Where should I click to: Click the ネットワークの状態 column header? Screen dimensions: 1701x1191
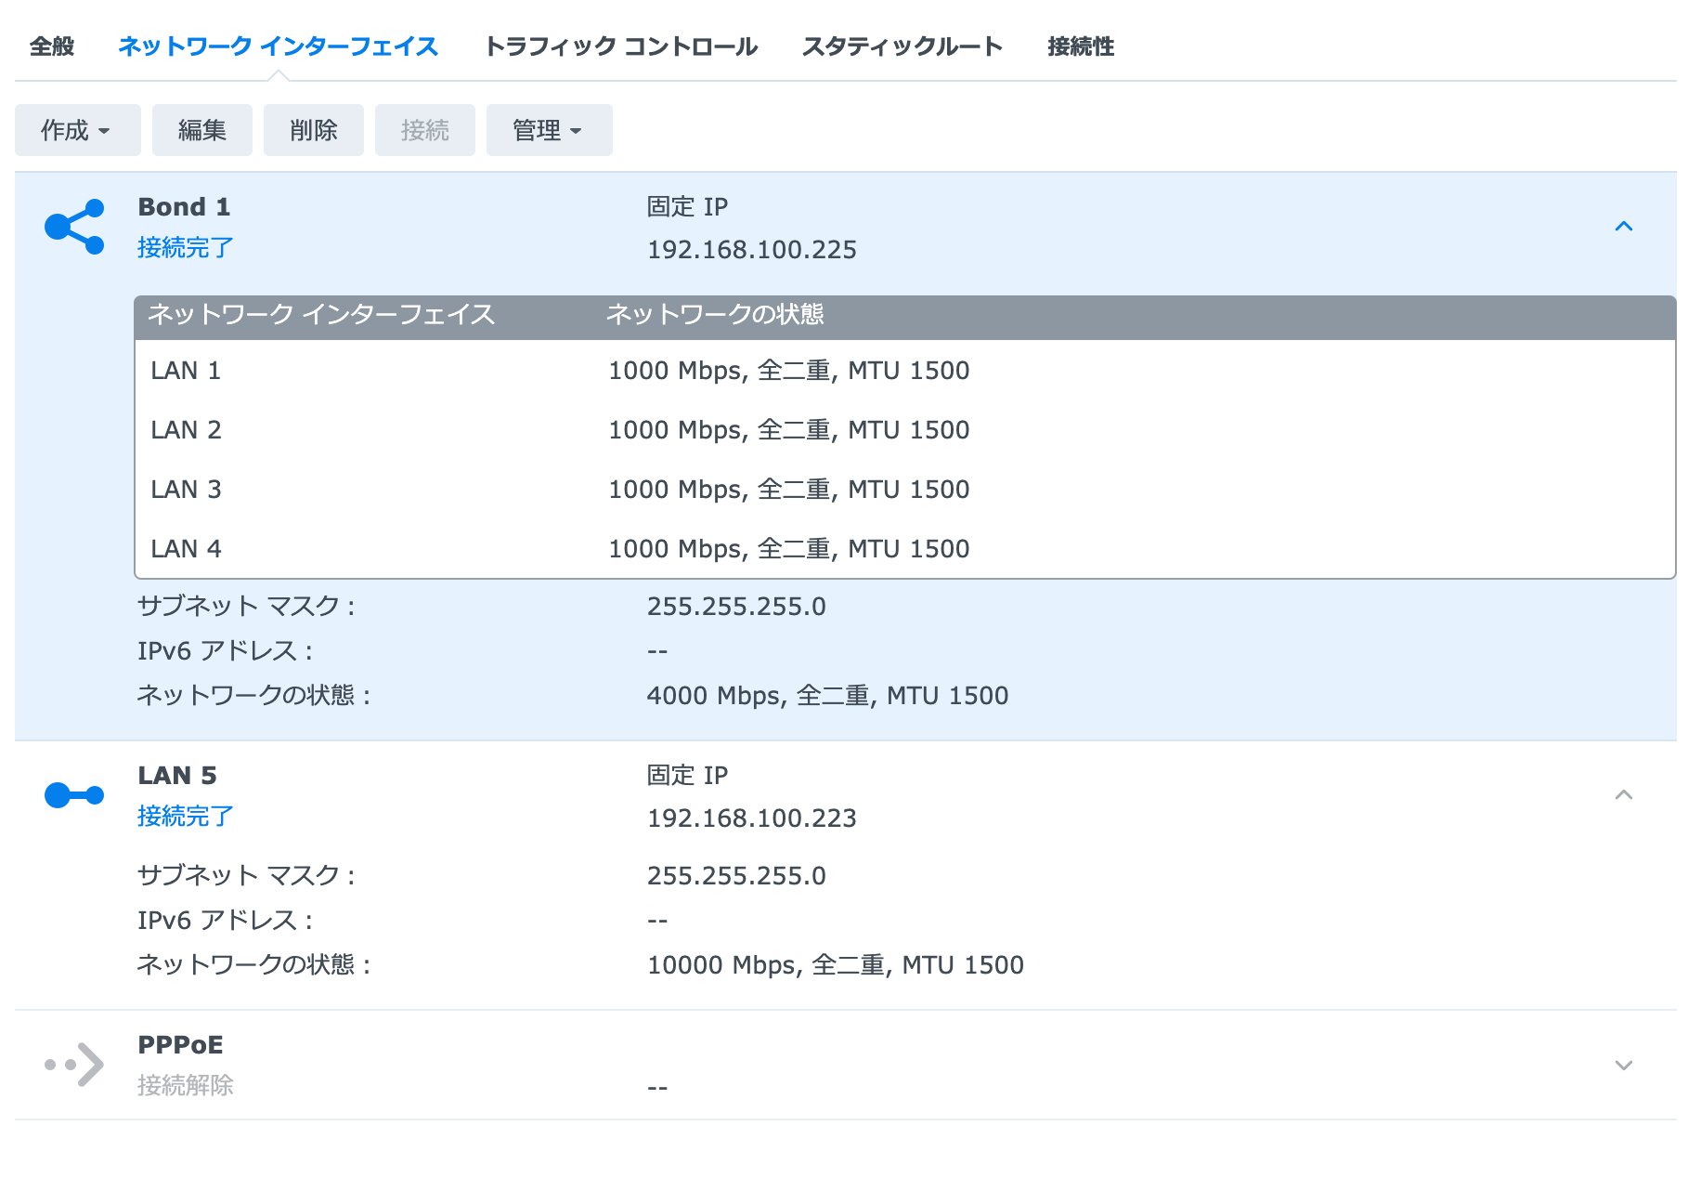pyautogui.click(x=715, y=315)
